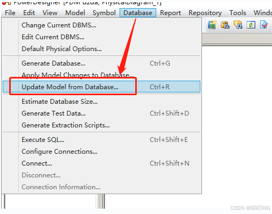Click the check model red checkmark icon
This screenshot has height=214, width=272.
[264, 25]
